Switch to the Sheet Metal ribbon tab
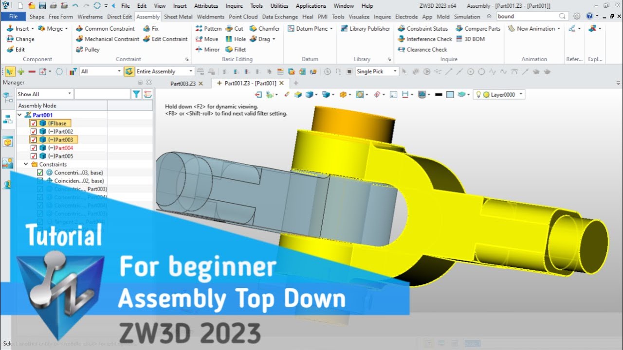Viewport: 623px width, 350px height. [178, 17]
